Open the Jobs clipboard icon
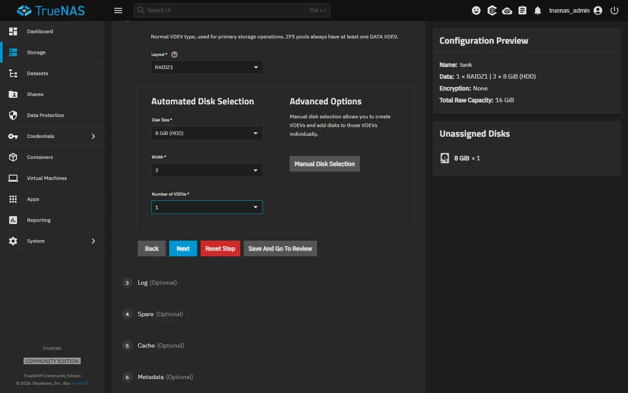The height and width of the screenshot is (393, 628). [522, 10]
